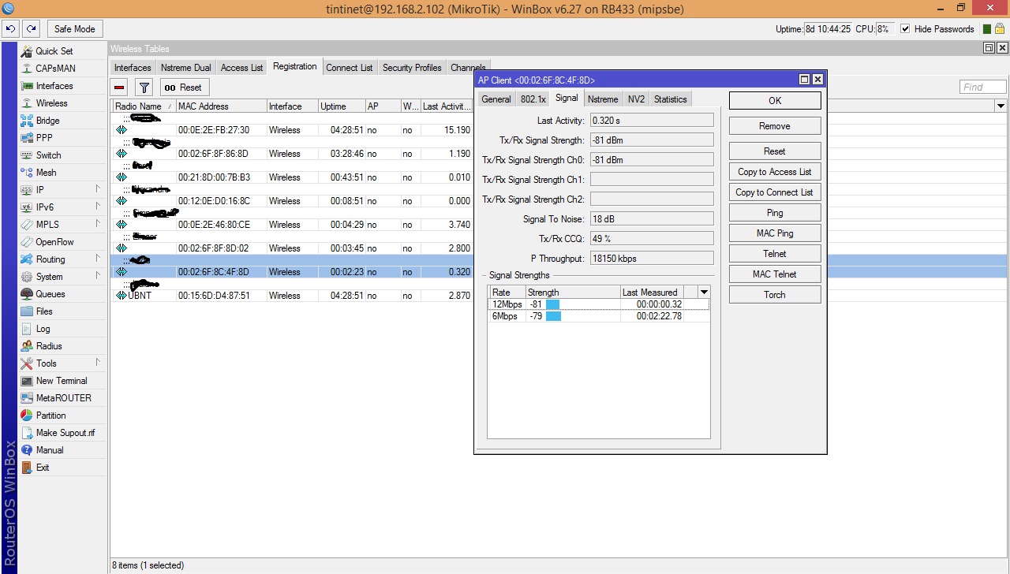Open the Log sidebar icon

(x=27, y=329)
